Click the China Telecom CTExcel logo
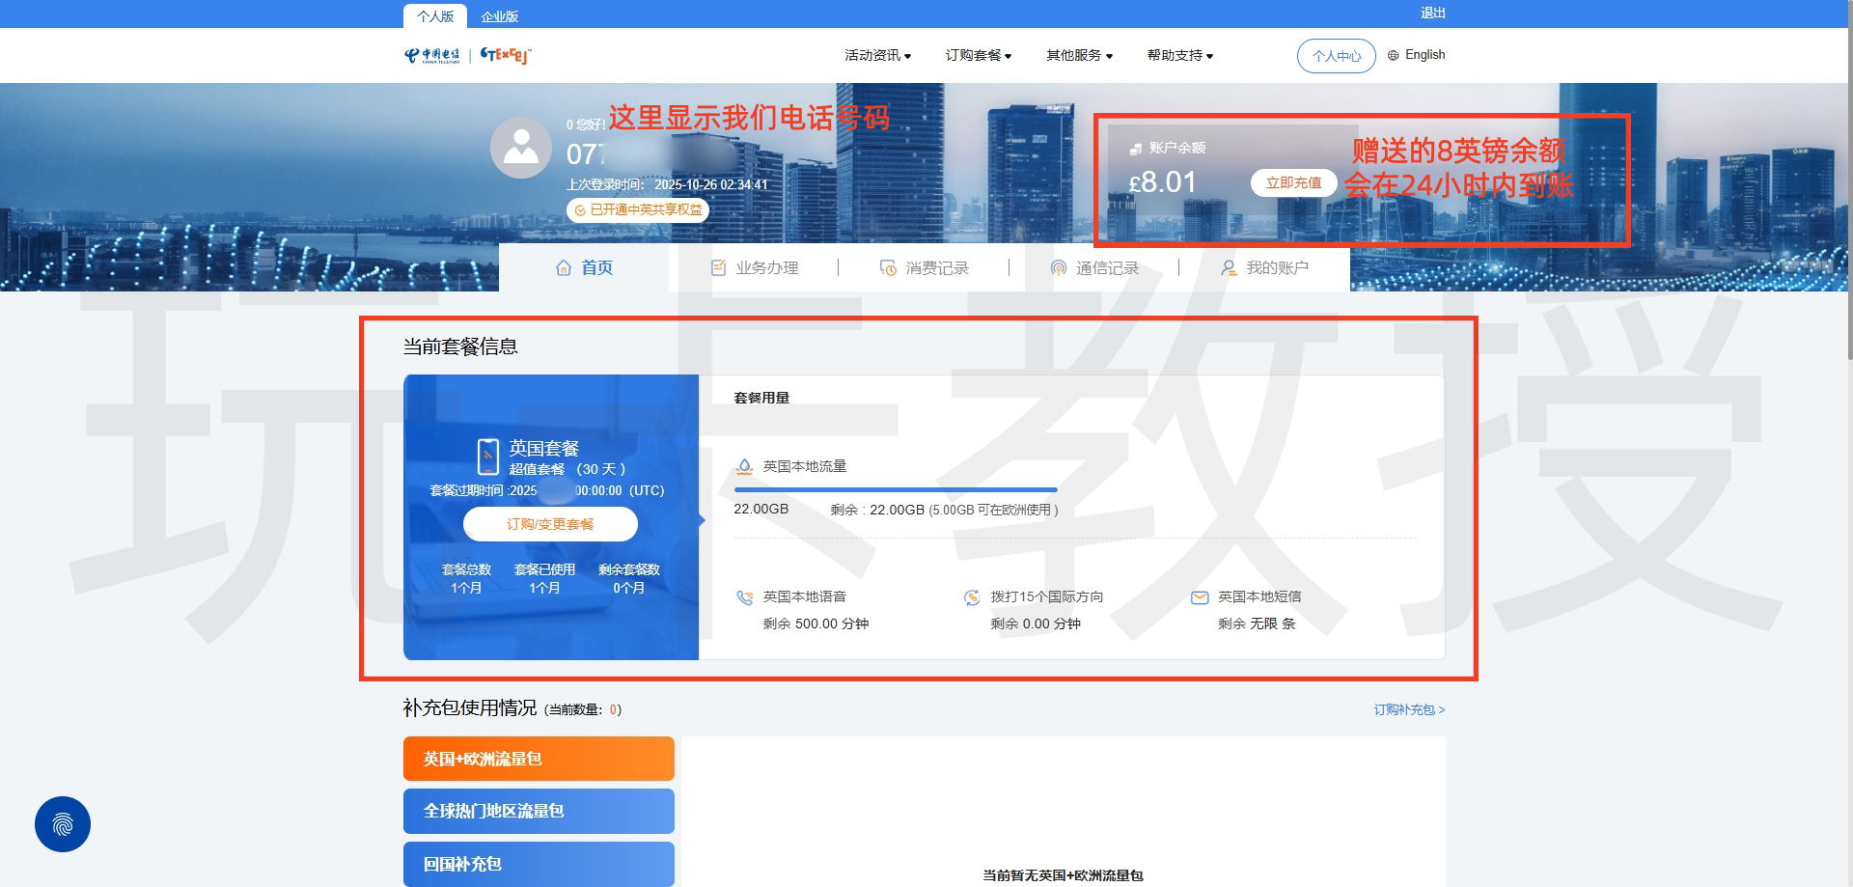Viewport: 1853px width, 887px height. [467, 55]
